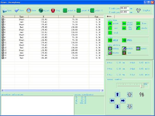Toggle the checkbox on row 8
155x116 pixels.
coord(3,37)
